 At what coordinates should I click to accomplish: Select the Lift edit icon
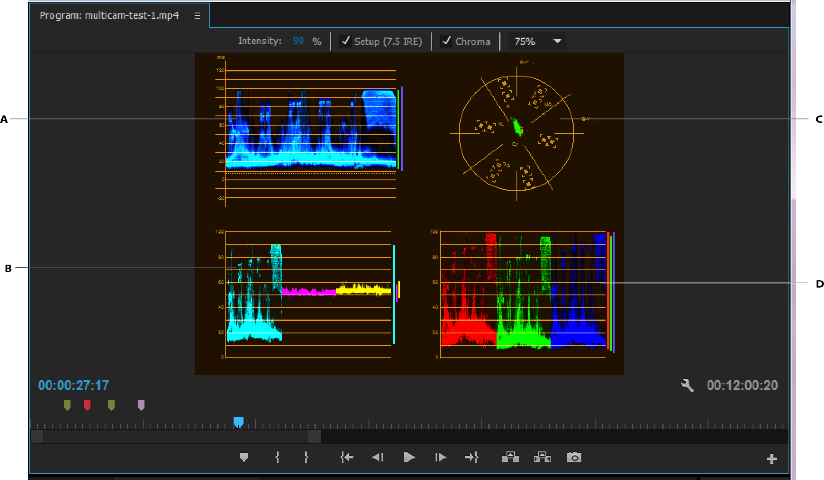[x=510, y=457]
